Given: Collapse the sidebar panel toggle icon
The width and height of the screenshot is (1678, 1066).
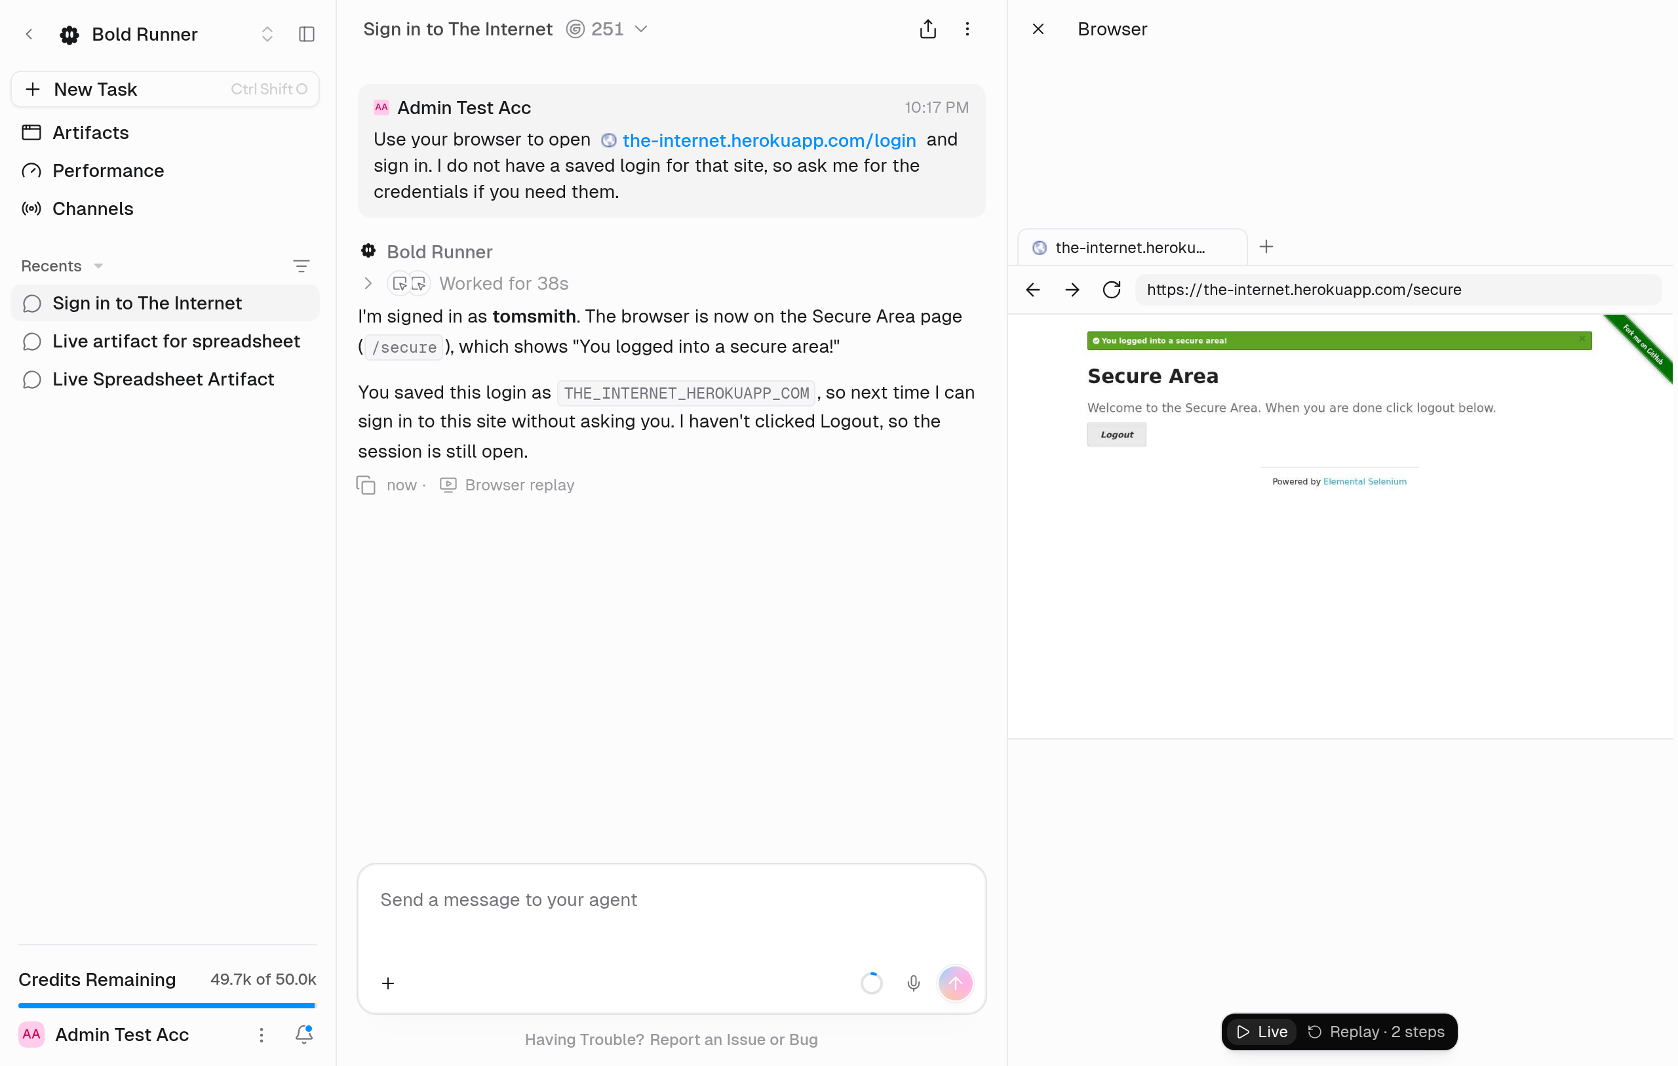Looking at the screenshot, I should 307,34.
